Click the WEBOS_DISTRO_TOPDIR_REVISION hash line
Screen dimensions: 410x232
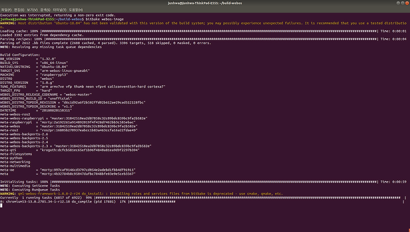73,102
